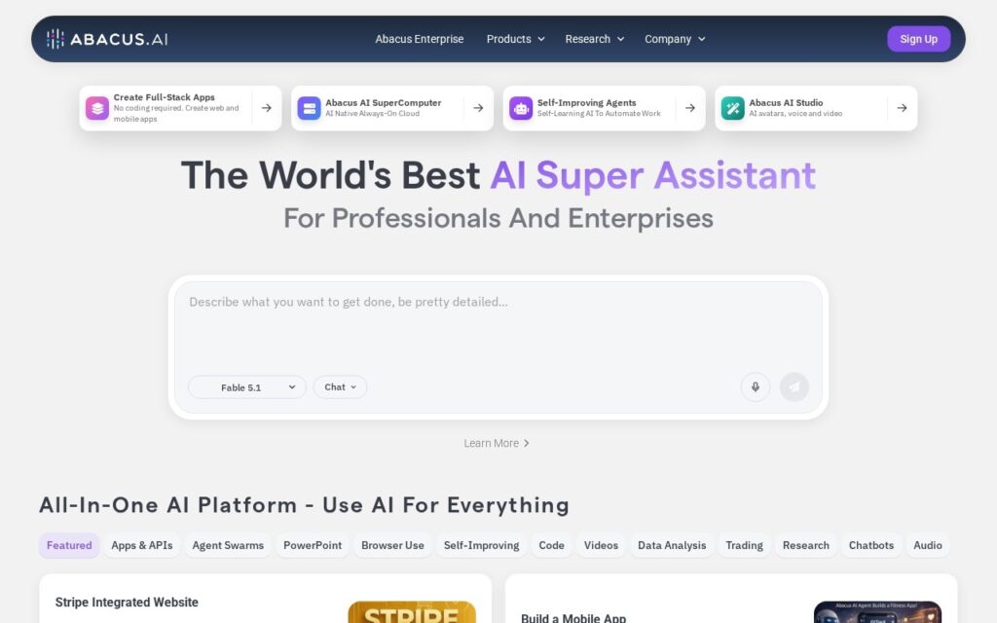
Task: Select the Featured tab
Action: [x=69, y=545]
